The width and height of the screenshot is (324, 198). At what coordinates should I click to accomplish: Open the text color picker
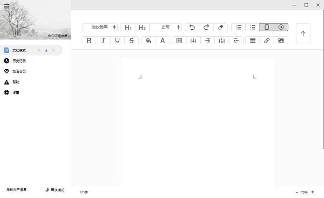163,40
